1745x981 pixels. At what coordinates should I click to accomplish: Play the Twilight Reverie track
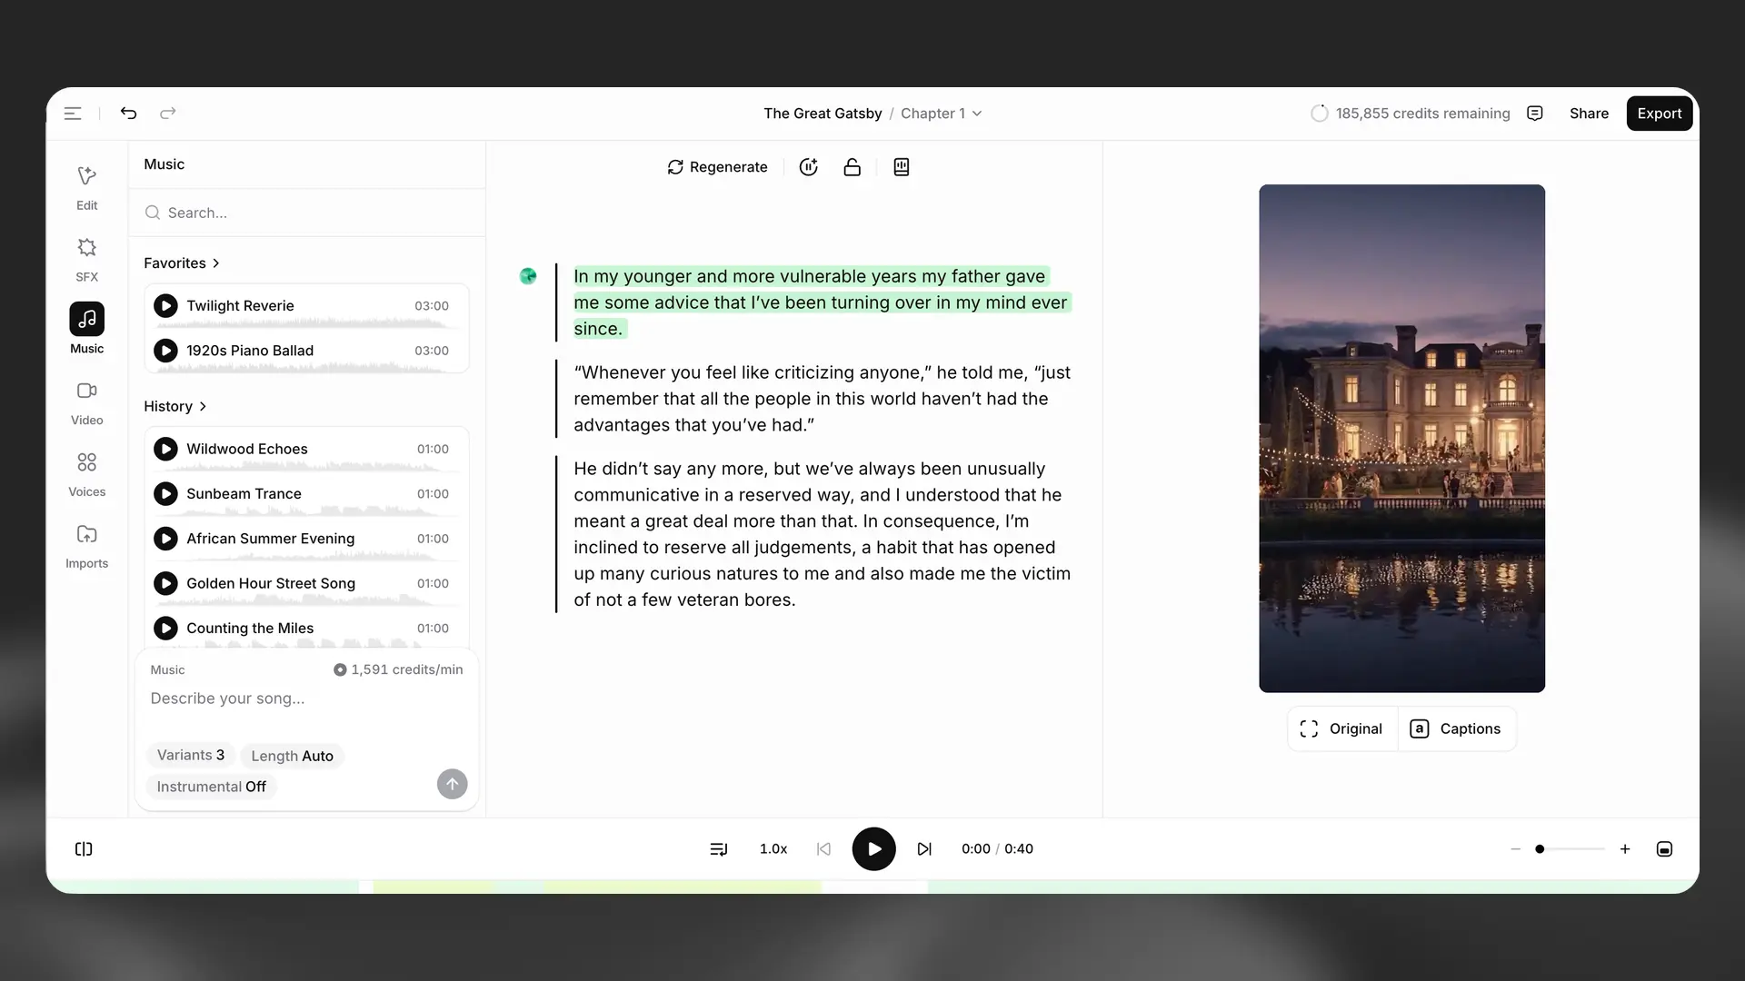point(165,306)
